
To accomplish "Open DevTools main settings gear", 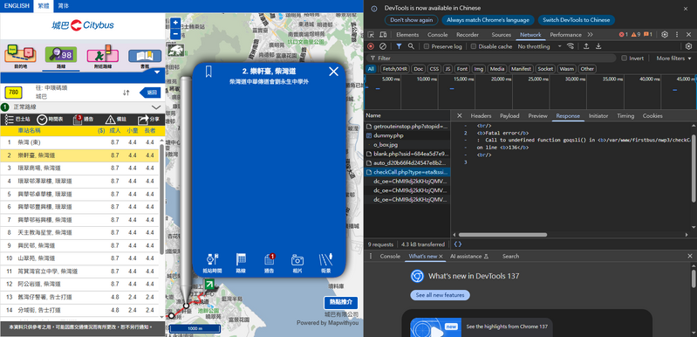I will pyautogui.click(x=665, y=35).
